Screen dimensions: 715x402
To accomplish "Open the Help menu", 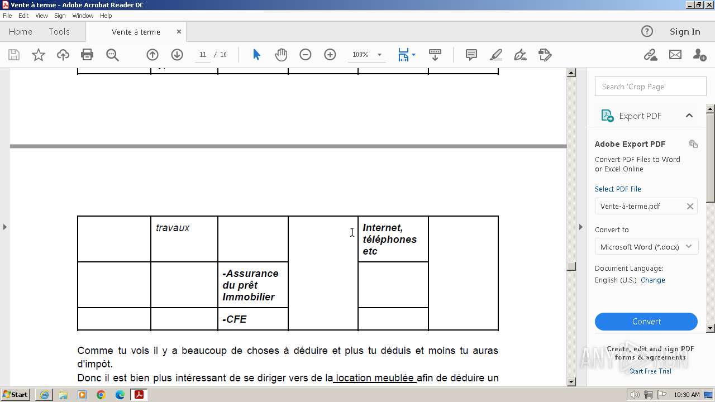I will [106, 16].
